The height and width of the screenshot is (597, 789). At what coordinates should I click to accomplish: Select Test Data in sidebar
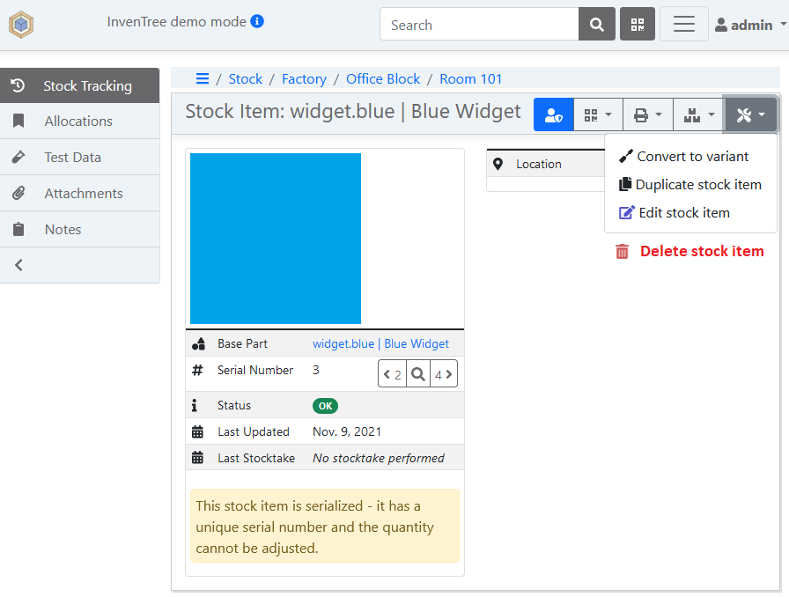point(79,158)
